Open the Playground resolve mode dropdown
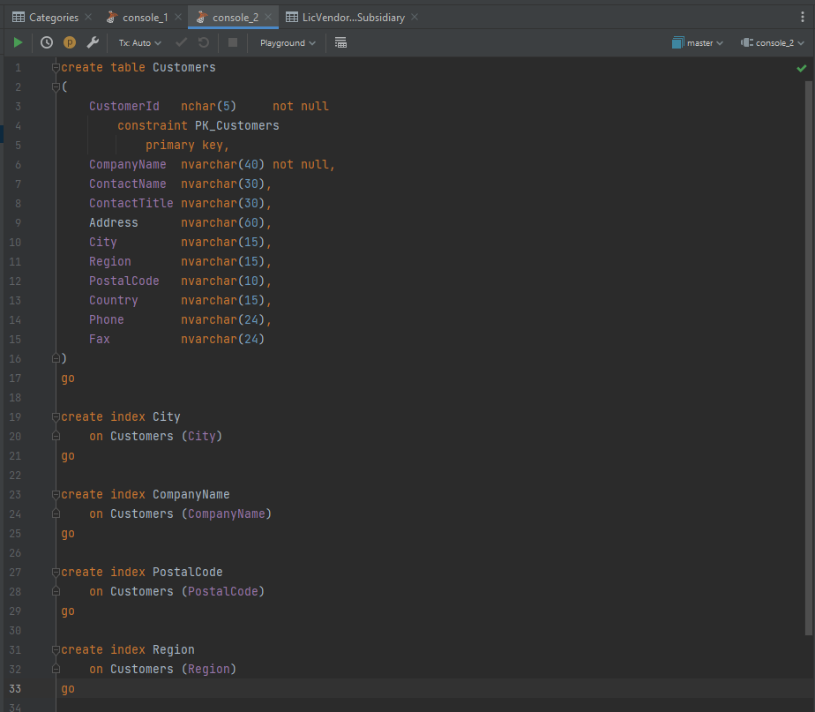The width and height of the screenshot is (815, 712). tap(288, 42)
